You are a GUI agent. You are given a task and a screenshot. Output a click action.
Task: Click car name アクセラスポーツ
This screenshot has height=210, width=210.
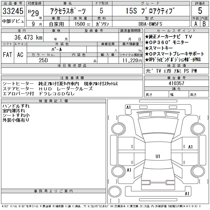tap(68, 11)
